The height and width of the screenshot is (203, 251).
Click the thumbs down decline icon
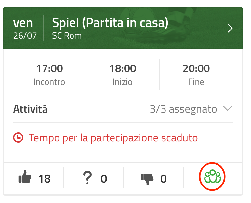tap(147, 179)
